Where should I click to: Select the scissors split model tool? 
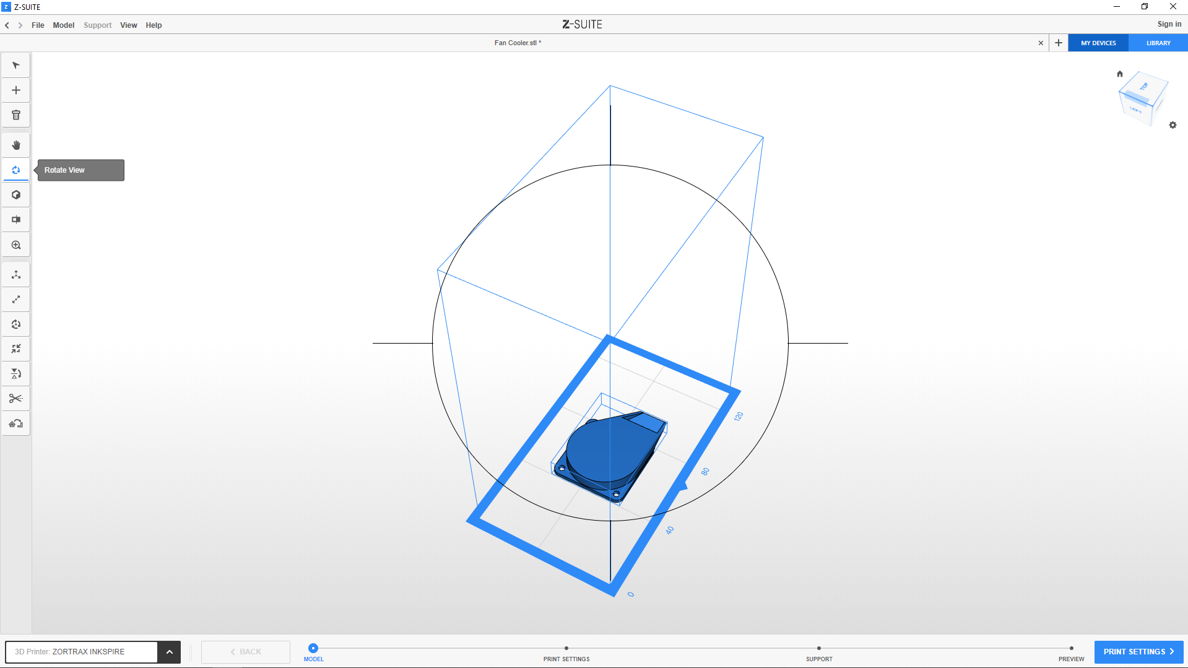[x=16, y=399]
